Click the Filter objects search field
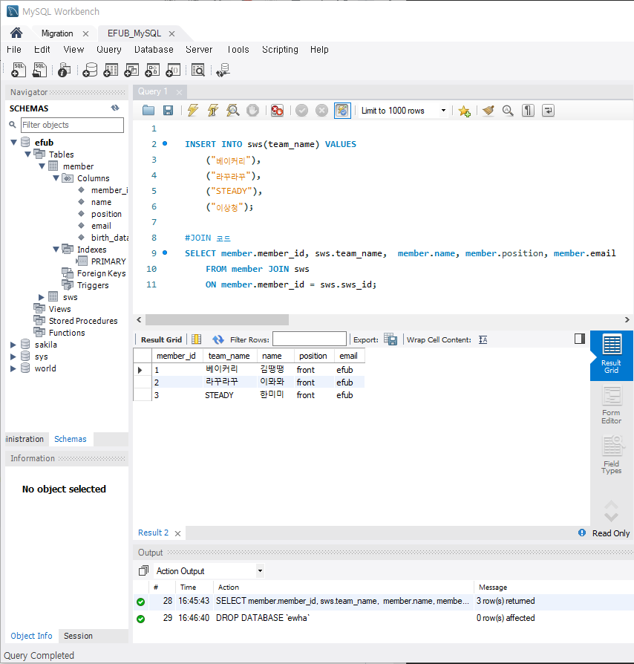This screenshot has height=664, width=634. (72, 125)
